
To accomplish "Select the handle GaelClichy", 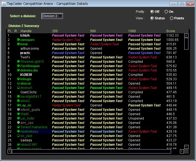I will 28,92.
